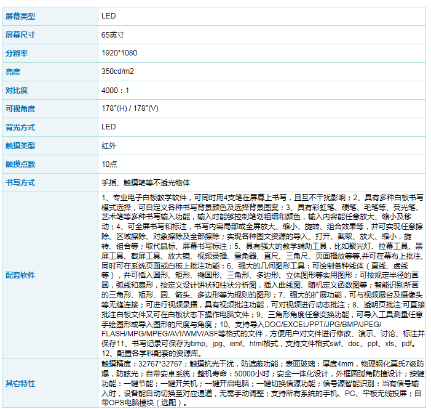Select the 红外 touch type value
The width and height of the screenshot is (431, 409).
pyautogui.click(x=109, y=146)
